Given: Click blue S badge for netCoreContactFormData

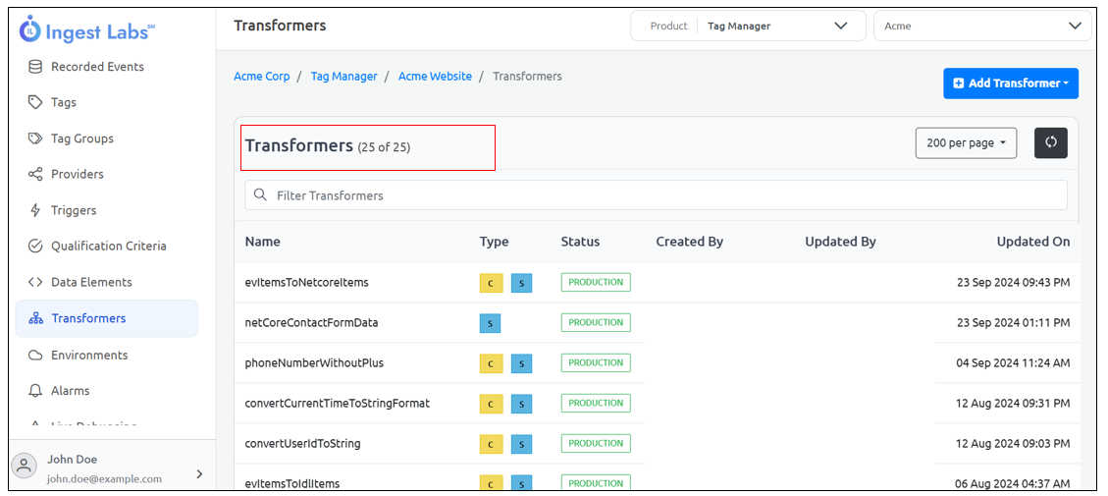Looking at the screenshot, I should tap(490, 323).
